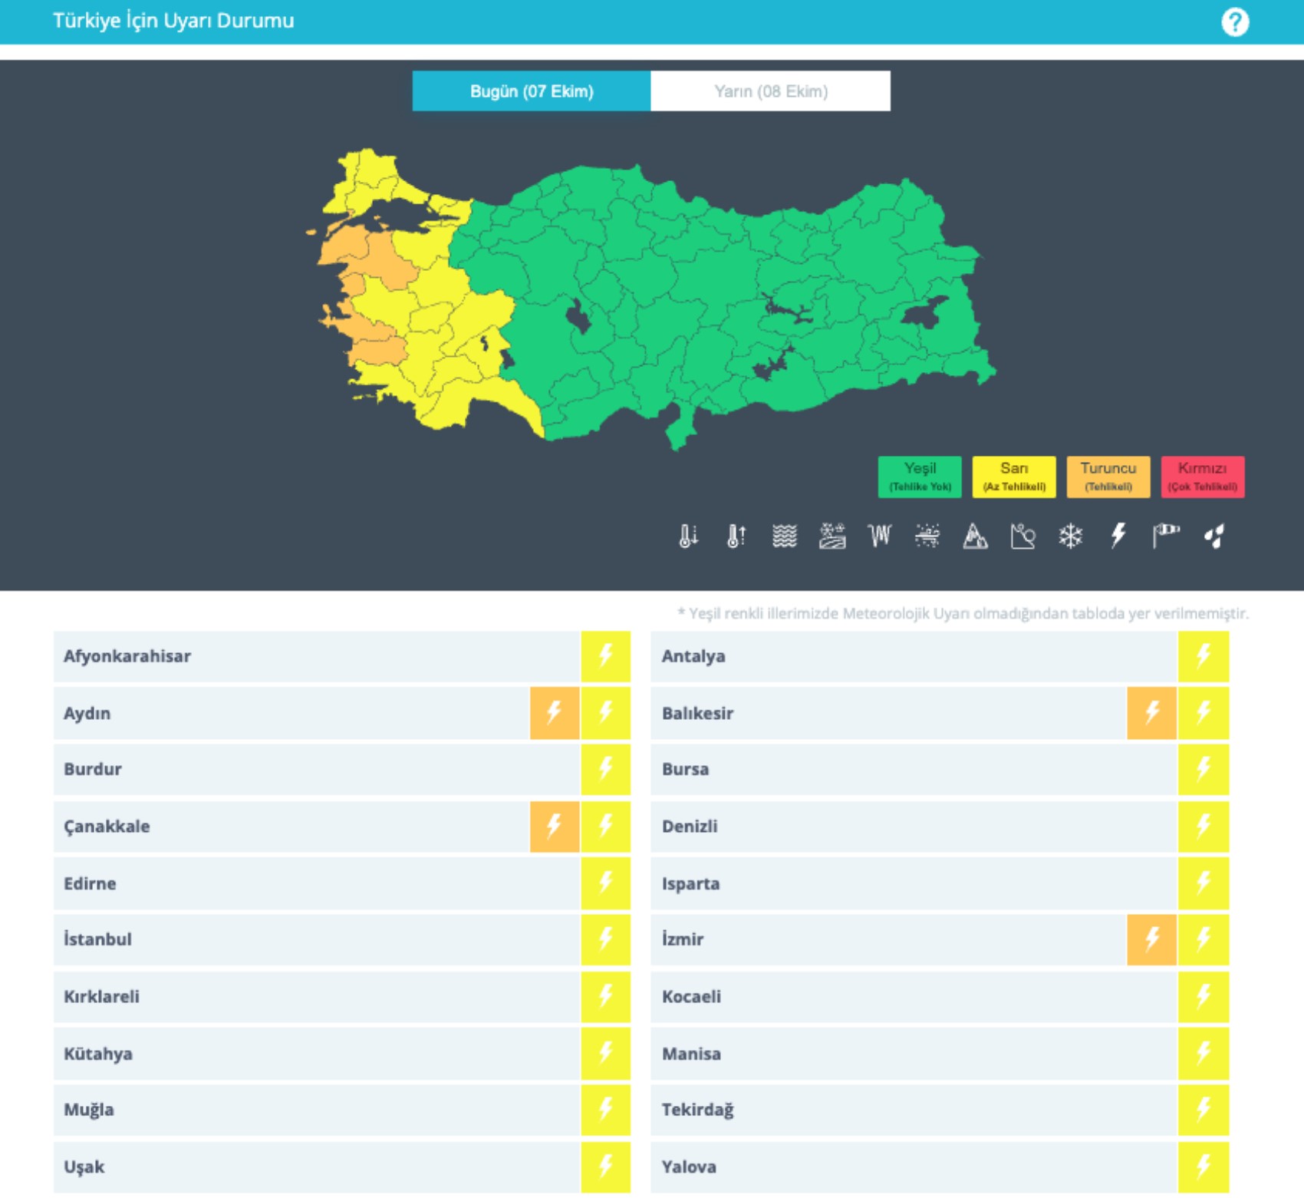Choose the fog warning icon
This screenshot has height=1198, width=1304.
pos(784,536)
